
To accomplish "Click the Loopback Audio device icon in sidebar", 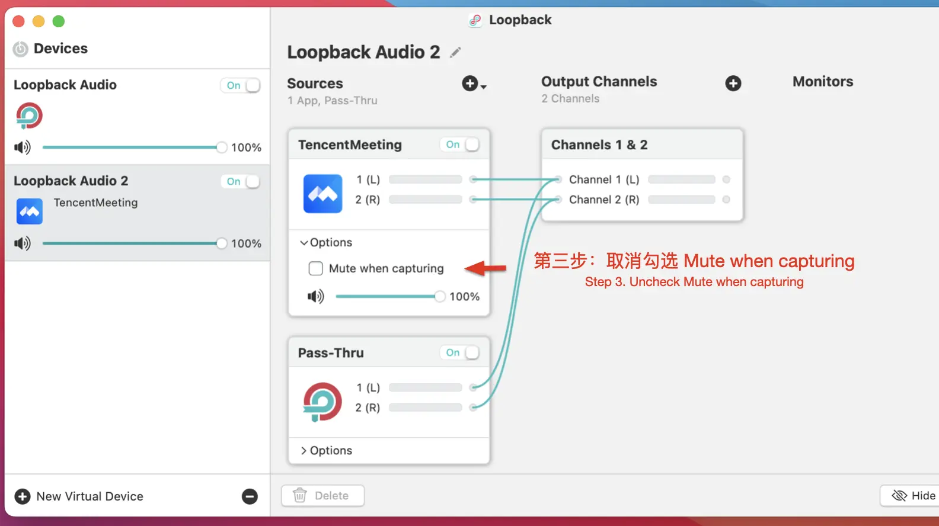I will coord(29,116).
